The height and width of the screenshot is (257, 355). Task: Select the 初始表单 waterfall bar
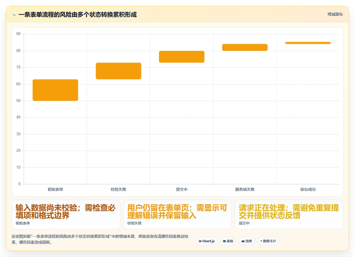coord(55,90)
